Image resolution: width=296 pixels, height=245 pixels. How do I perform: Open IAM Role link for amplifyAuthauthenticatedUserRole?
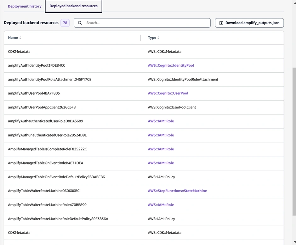point(161,121)
